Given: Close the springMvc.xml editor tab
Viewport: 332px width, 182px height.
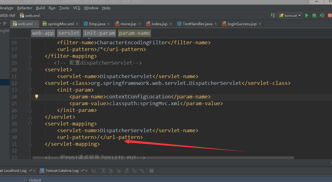Looking at the screenshot, I should click(x=77, y=24).
